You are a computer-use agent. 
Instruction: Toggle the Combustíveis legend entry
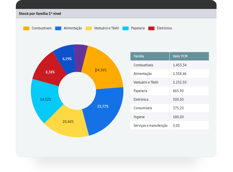point(37,28)
